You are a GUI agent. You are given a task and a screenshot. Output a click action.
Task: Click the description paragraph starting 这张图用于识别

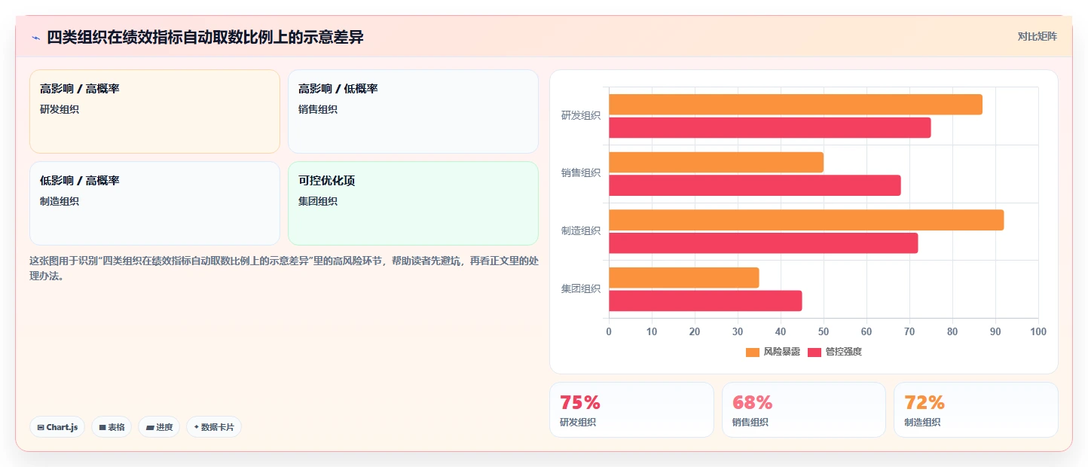[x=284, y=268]
